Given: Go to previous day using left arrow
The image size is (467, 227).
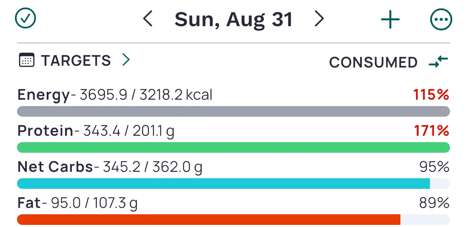Looking at the screenshot, I should point(148,19).
